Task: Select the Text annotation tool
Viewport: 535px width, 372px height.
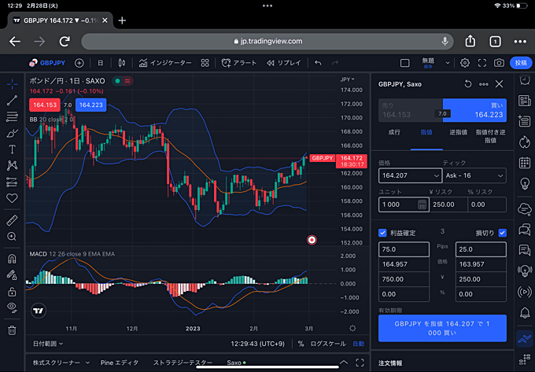Action: point(12,149)
